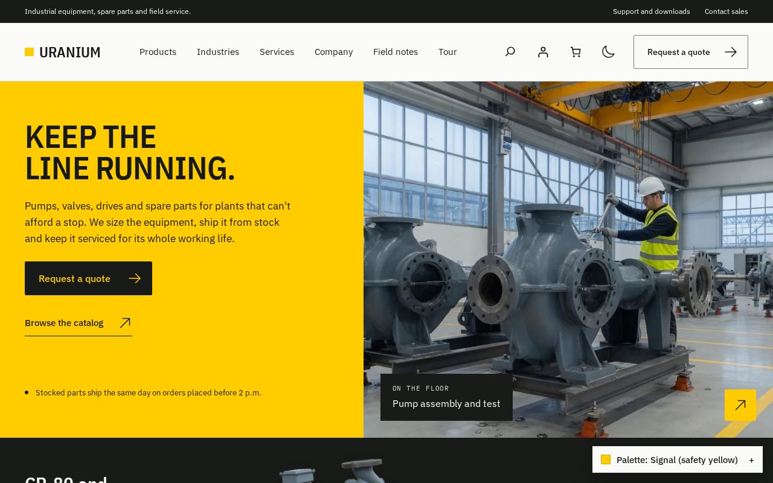Open Support and downloads link

pos(651,11)
